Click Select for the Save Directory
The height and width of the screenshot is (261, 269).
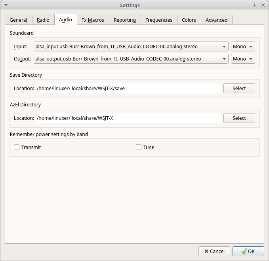point(239,88)
